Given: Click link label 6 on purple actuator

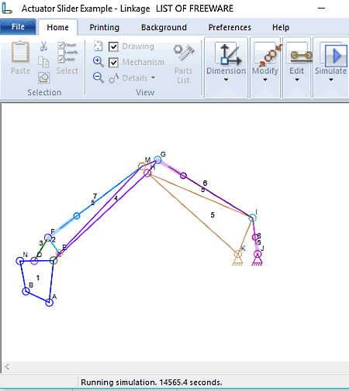Looking at the screenshot, I should [205, 183].
